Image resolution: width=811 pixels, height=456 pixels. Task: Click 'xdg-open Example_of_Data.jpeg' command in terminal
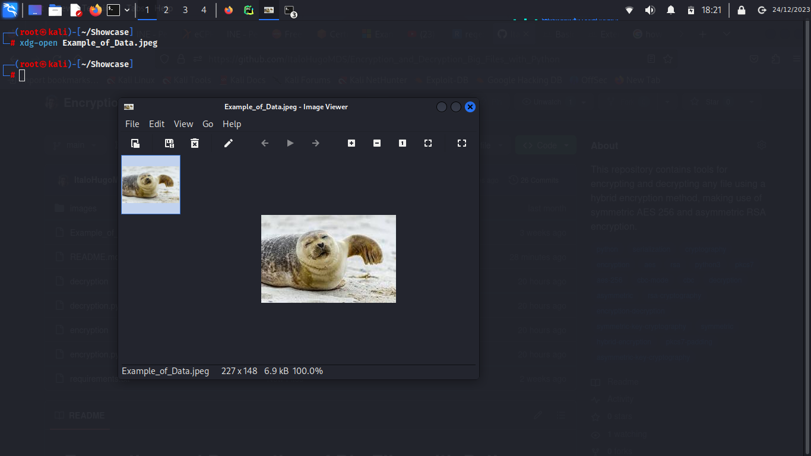[88, 43]
